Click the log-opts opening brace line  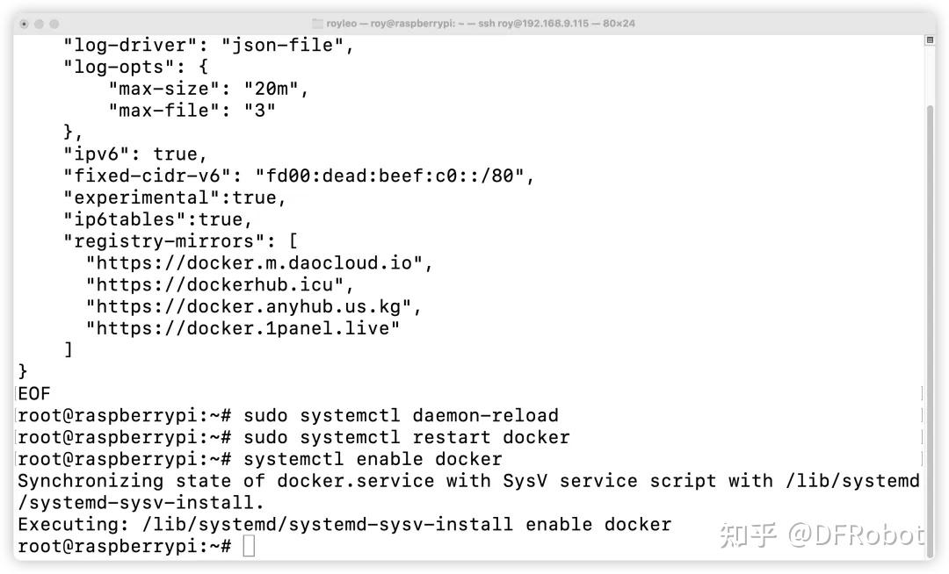[132, 67]
